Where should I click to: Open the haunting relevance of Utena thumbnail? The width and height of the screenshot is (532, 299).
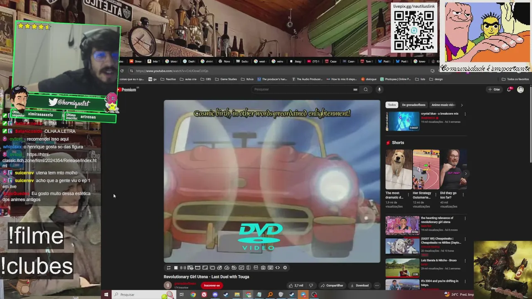403,225
